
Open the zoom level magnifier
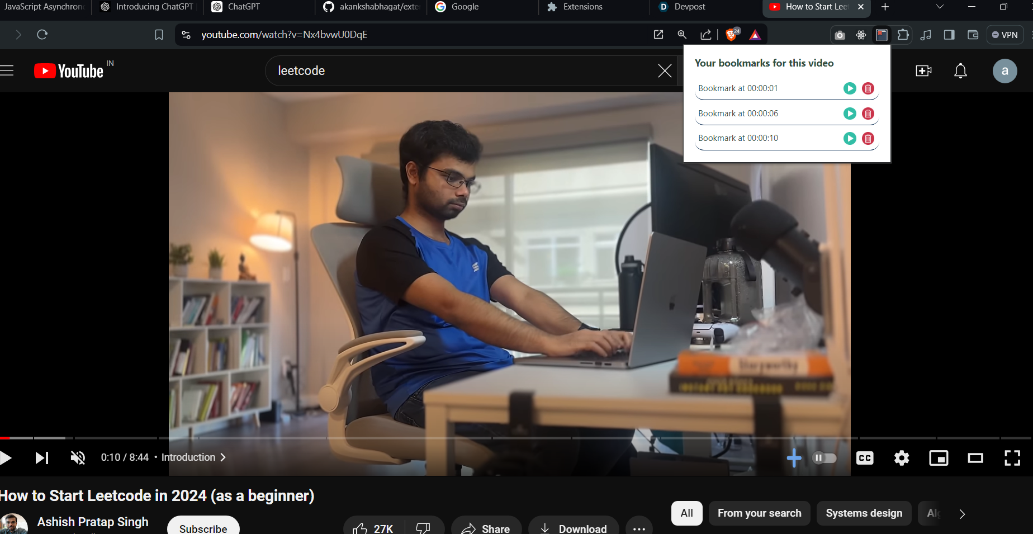coord(682,35)
